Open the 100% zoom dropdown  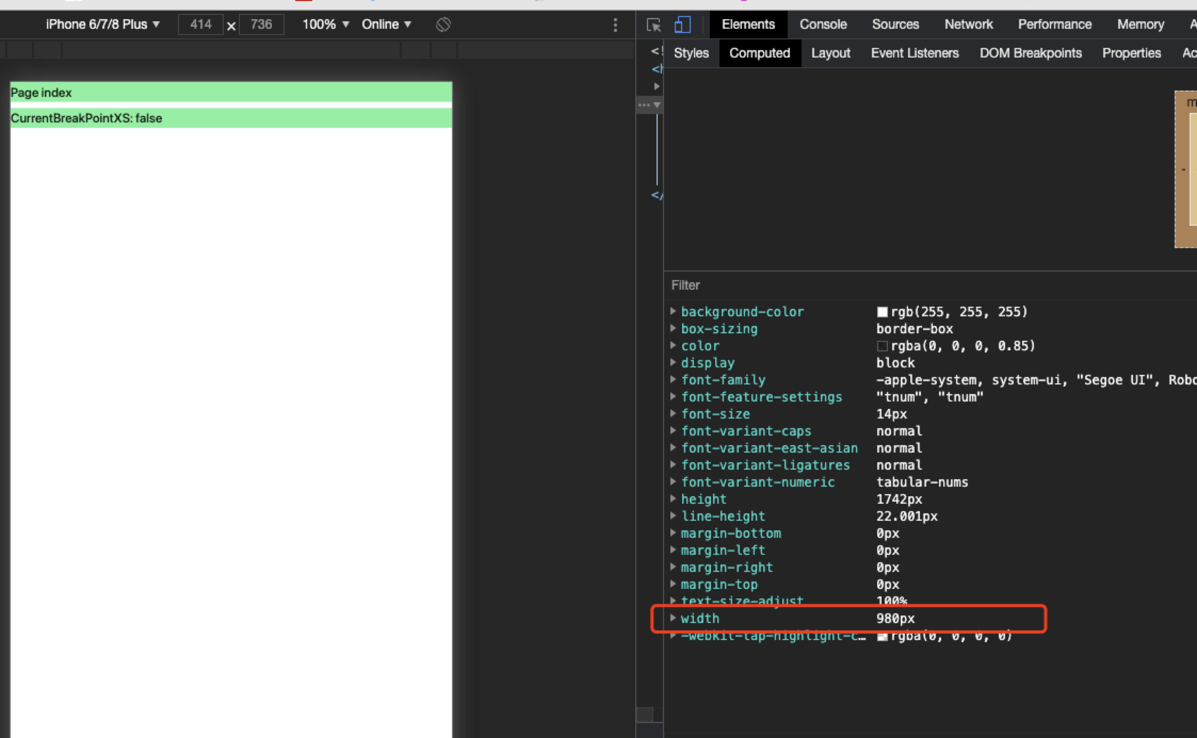pyautogui.click(x=324, y=24)
